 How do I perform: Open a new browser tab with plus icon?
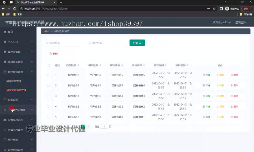(x=61, y=2)
